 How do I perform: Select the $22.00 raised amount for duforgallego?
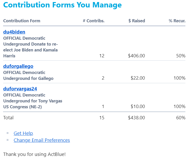tap(138, 78)
